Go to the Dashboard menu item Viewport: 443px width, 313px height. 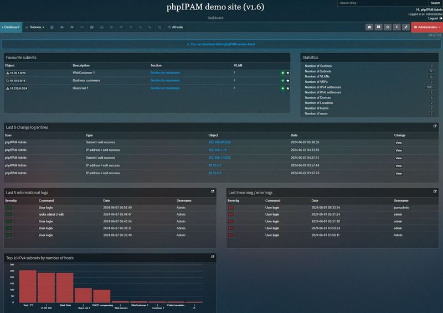[11, 28]
